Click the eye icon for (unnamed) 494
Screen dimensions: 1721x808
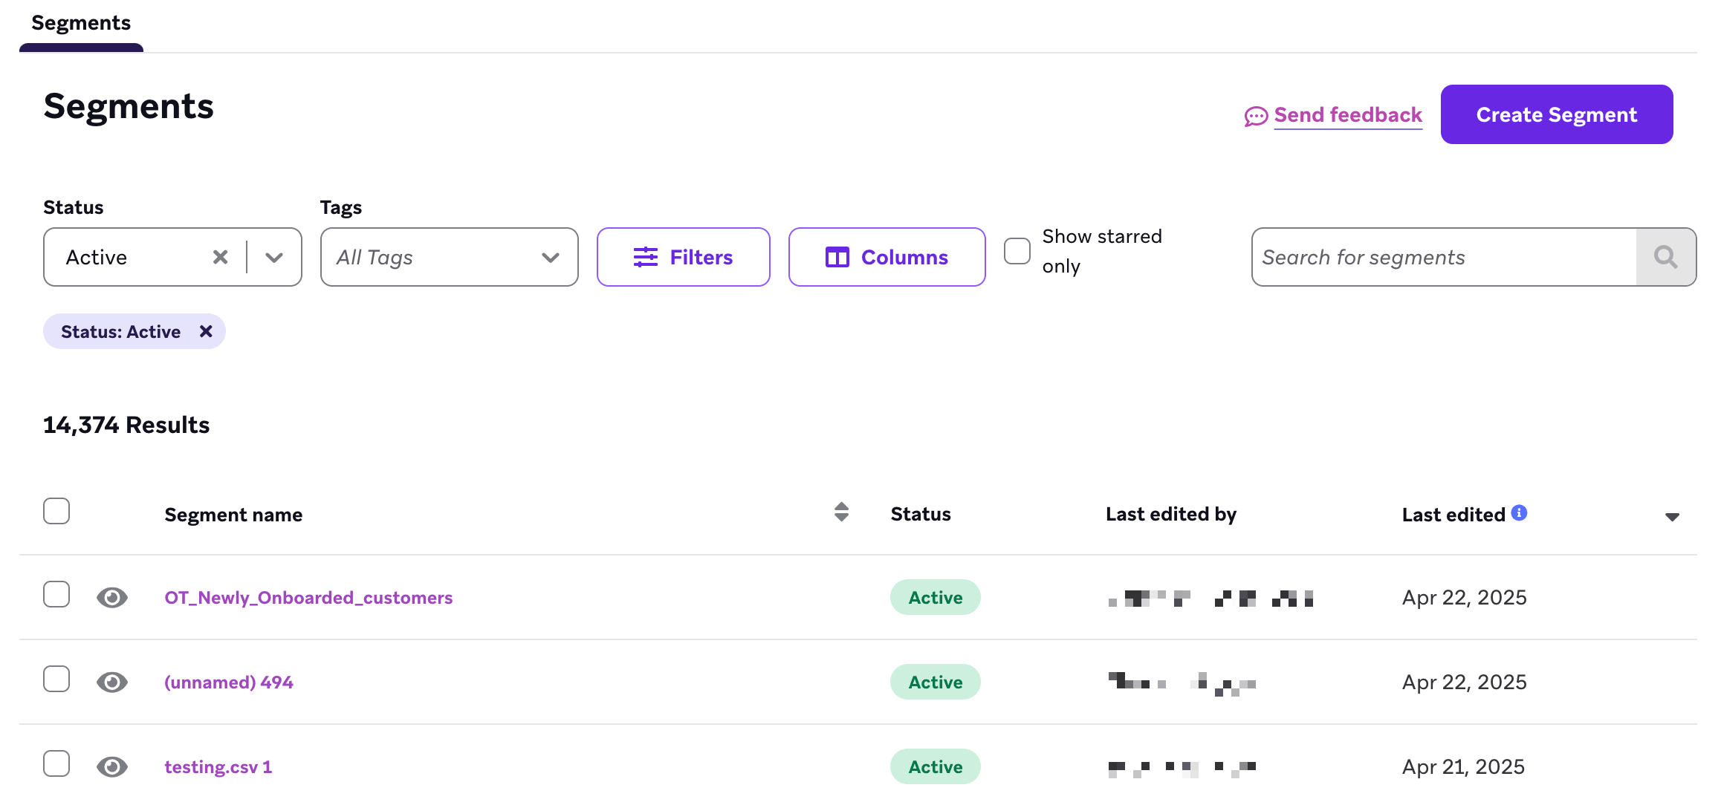(112, 682)
